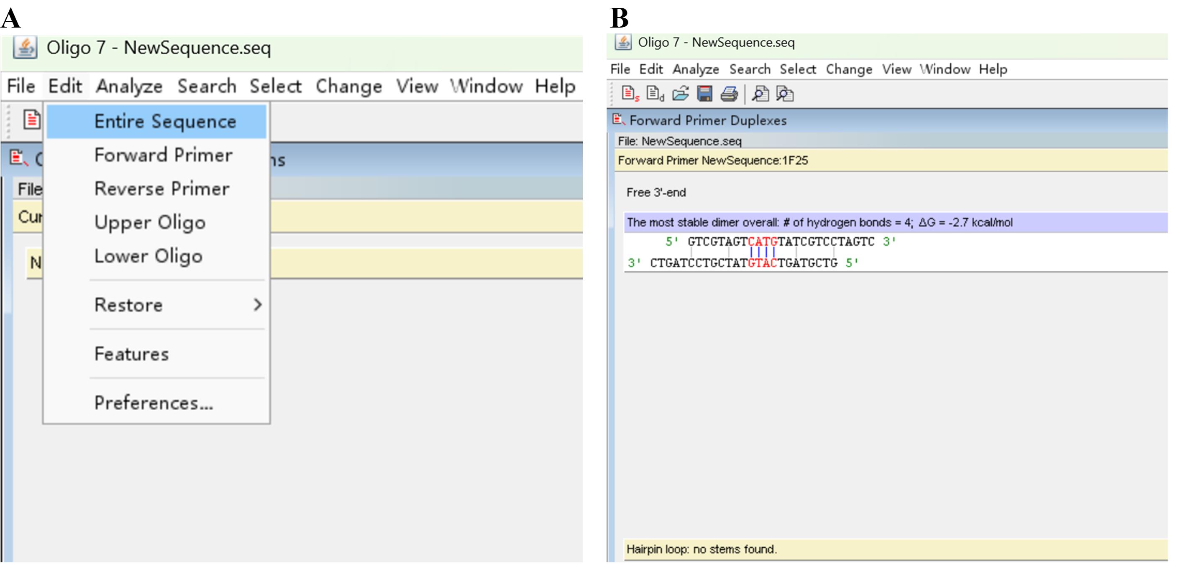Open the Analyze menu in left window
The height and width of the screenshot is (564, 1183).
[129, 86]
